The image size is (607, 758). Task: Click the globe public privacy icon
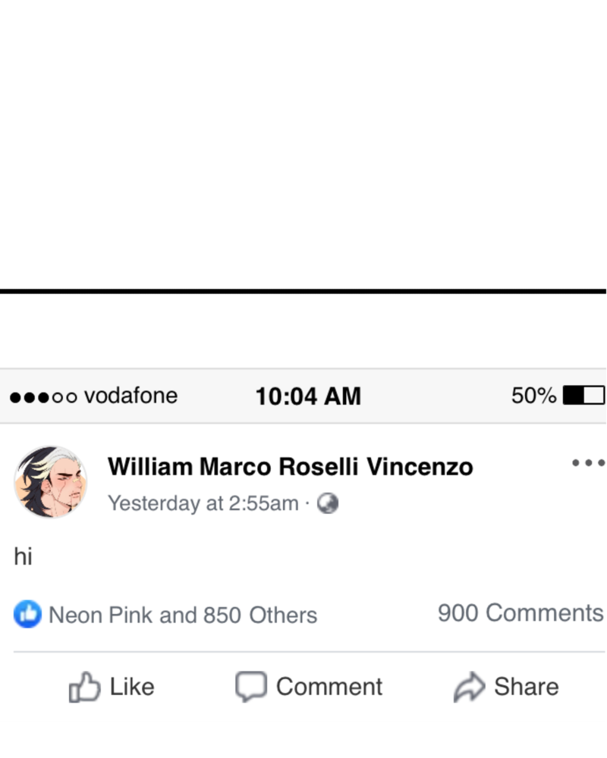click(328, 503)
